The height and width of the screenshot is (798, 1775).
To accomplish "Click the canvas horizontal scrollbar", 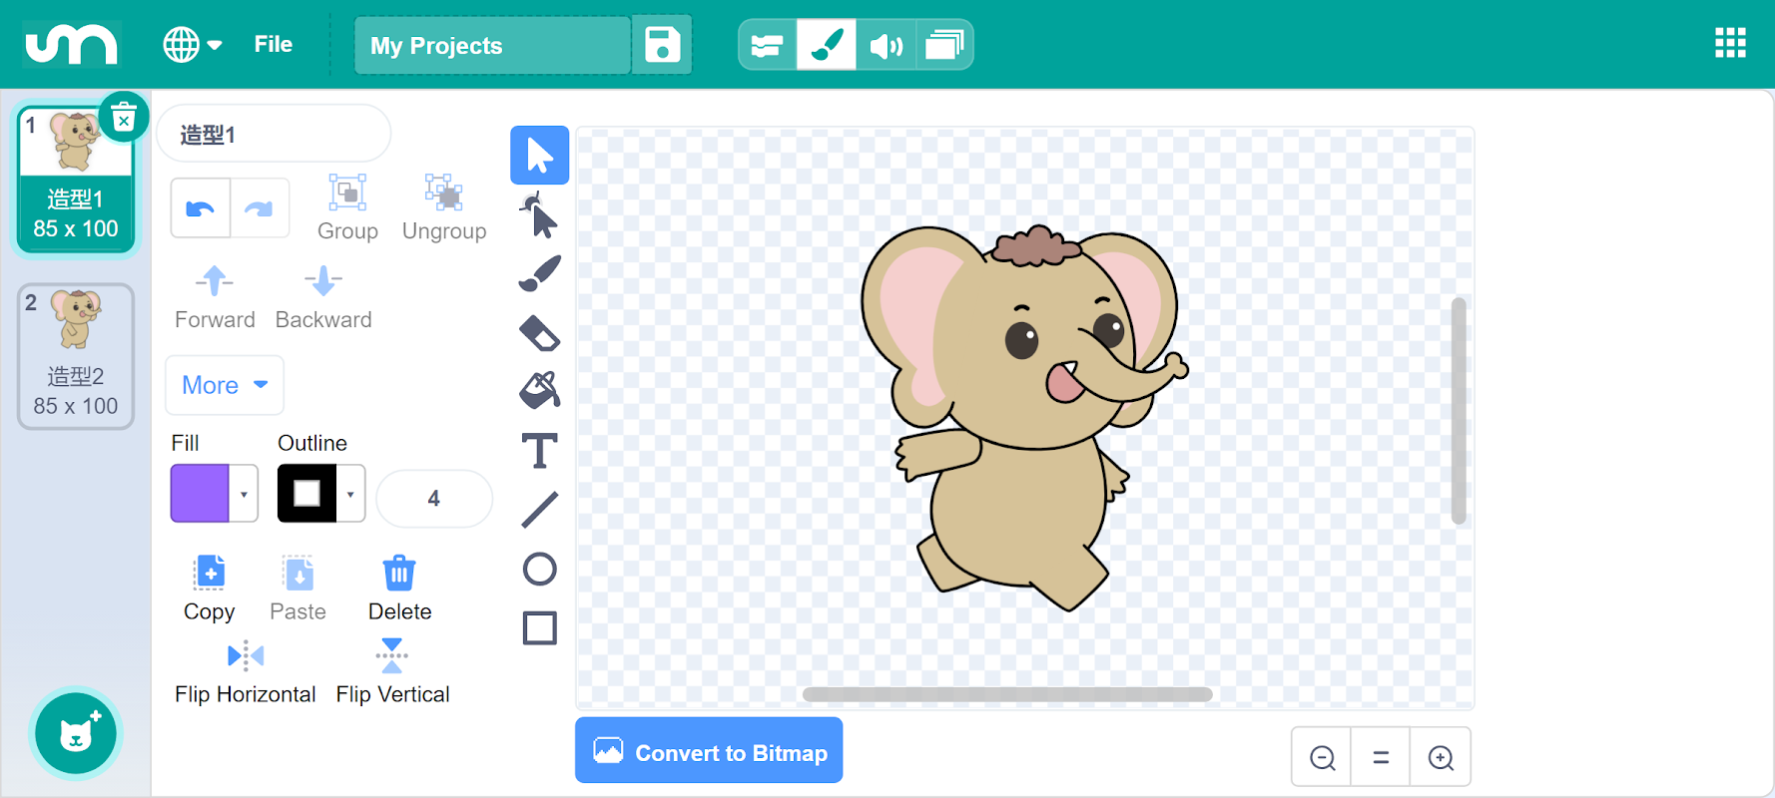I will [1007, 694].
